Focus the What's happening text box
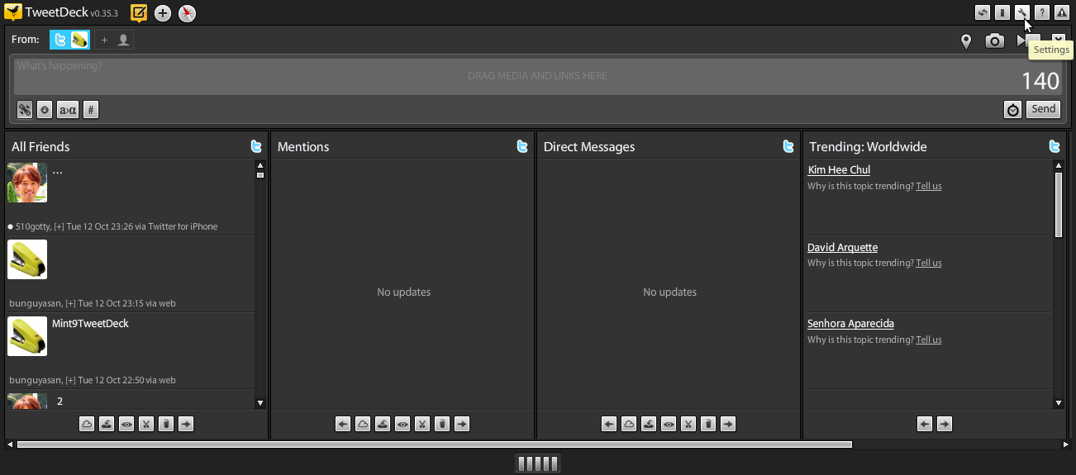The image size is (1076, 475). tap(538, 75)
